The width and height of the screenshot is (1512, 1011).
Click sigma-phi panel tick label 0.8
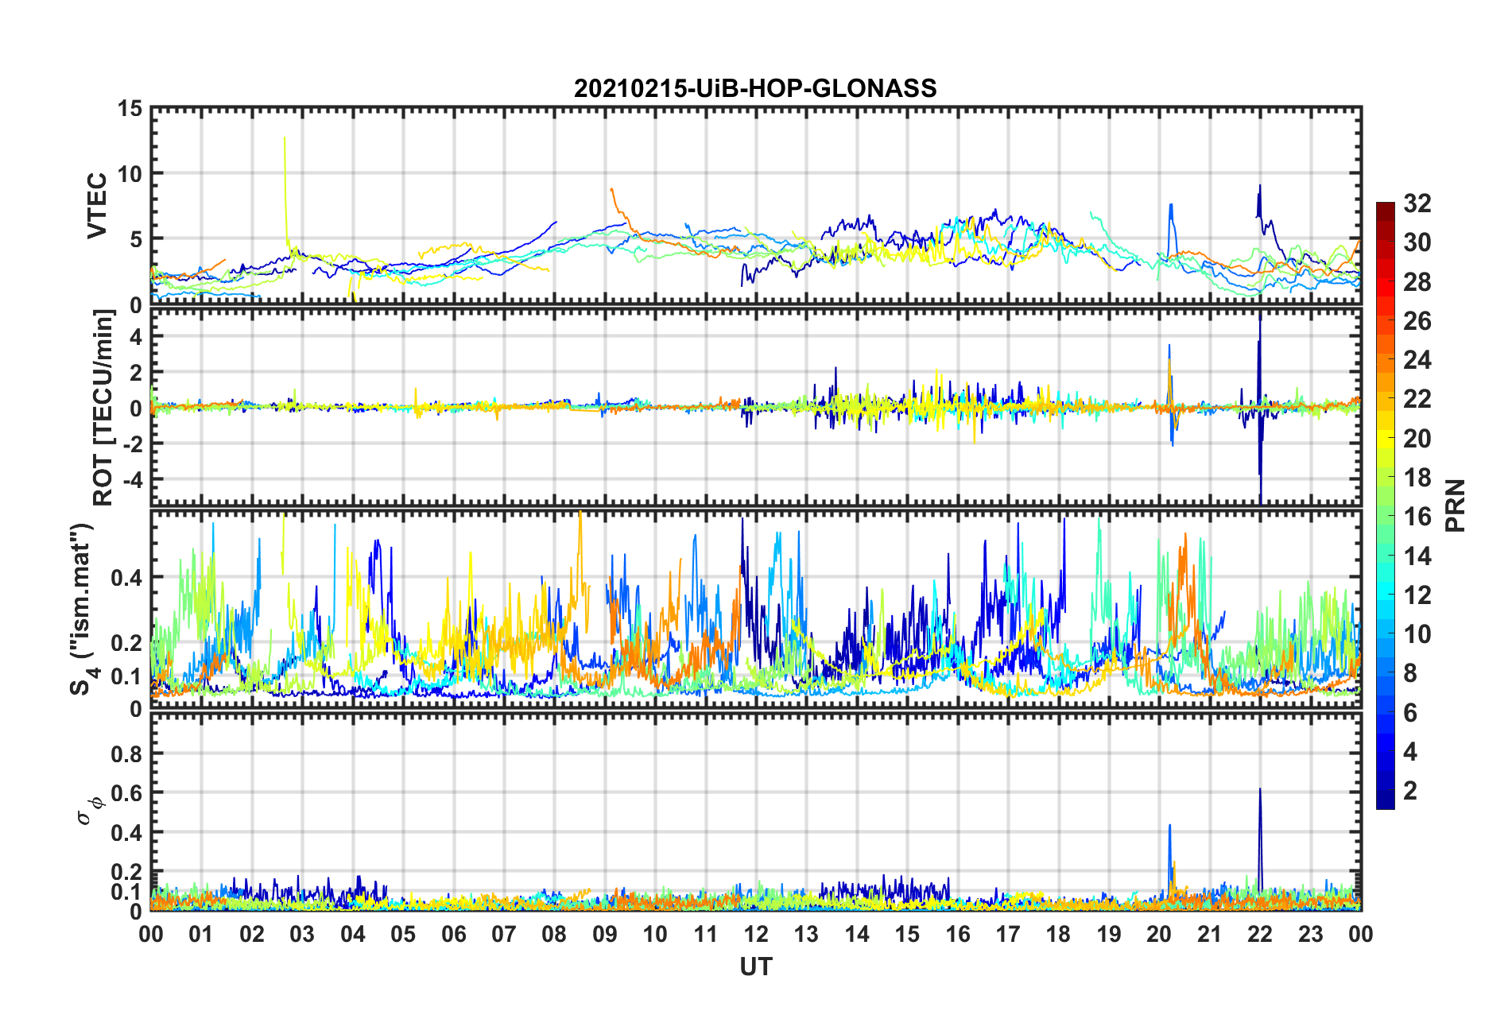pos(126,753)
